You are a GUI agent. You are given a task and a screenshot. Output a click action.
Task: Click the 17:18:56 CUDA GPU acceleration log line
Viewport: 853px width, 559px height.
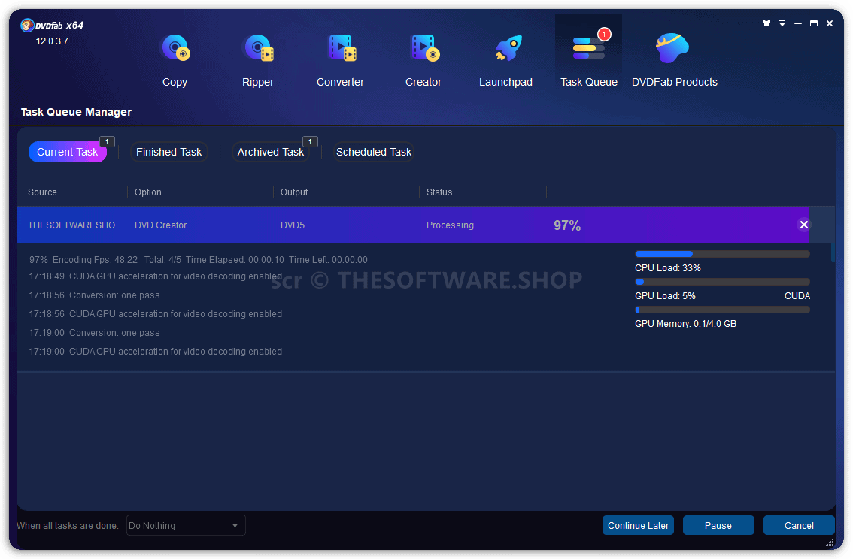click(156, 314)
